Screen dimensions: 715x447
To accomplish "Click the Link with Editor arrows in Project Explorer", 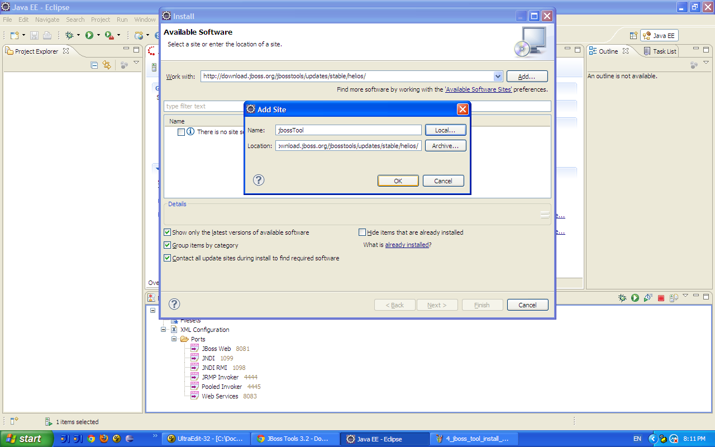I will 106,65.
